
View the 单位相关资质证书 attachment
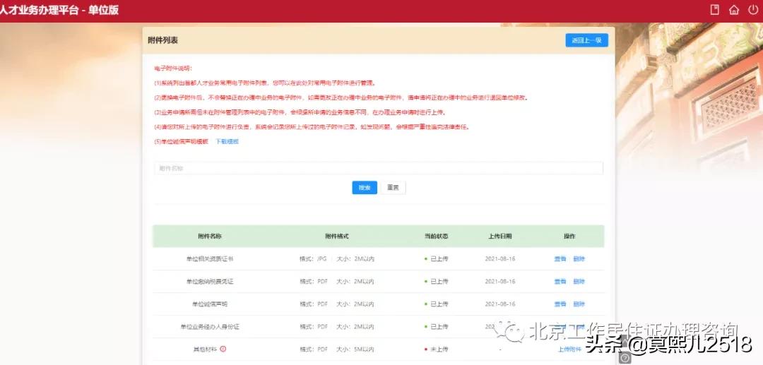click(x=560, y=259)
